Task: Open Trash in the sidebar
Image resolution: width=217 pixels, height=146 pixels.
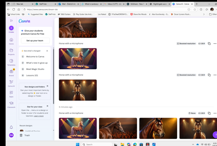Action: click(x=25, y=135)
